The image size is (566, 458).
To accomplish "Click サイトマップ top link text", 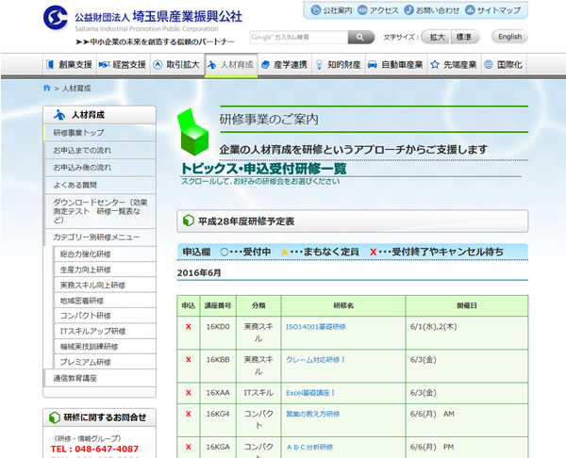I will pos(499,10).
